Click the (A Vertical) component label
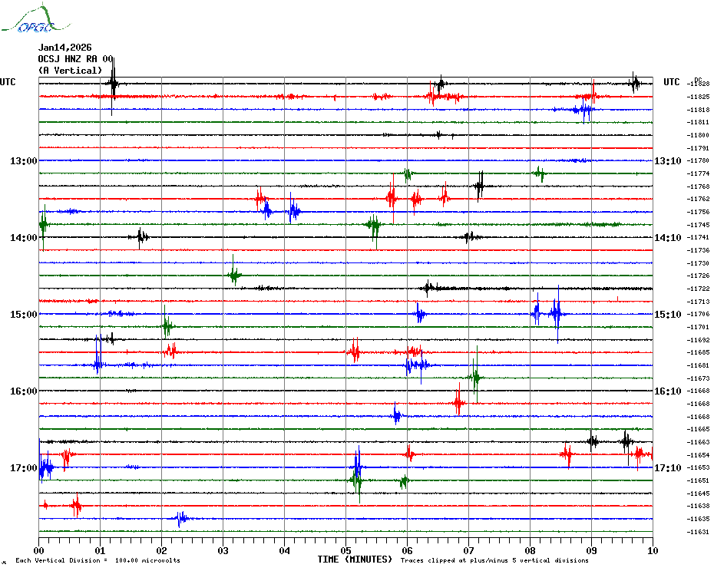Screen dimensions: 714x571 click(x=70, y=71)
